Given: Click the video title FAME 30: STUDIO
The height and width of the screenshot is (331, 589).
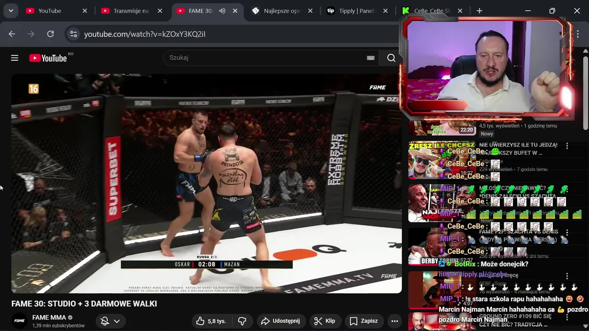Looking at the screenshot, I should [x=84, y=304].
